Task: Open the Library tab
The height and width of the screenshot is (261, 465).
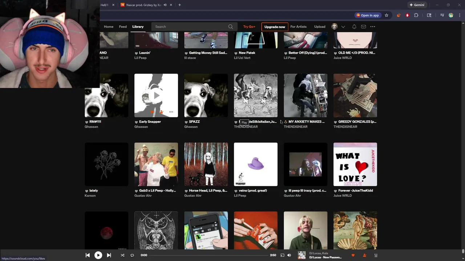Action: [x=138, y=26]
